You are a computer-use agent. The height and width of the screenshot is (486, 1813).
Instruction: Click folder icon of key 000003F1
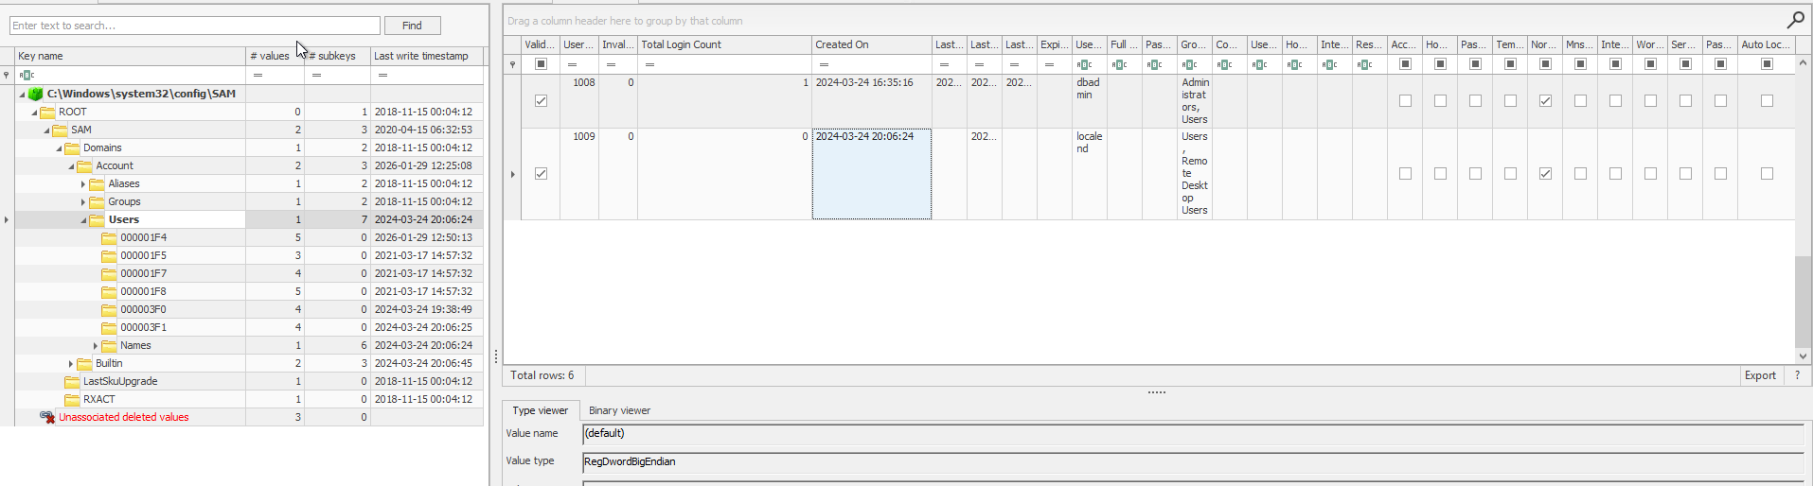109,327
